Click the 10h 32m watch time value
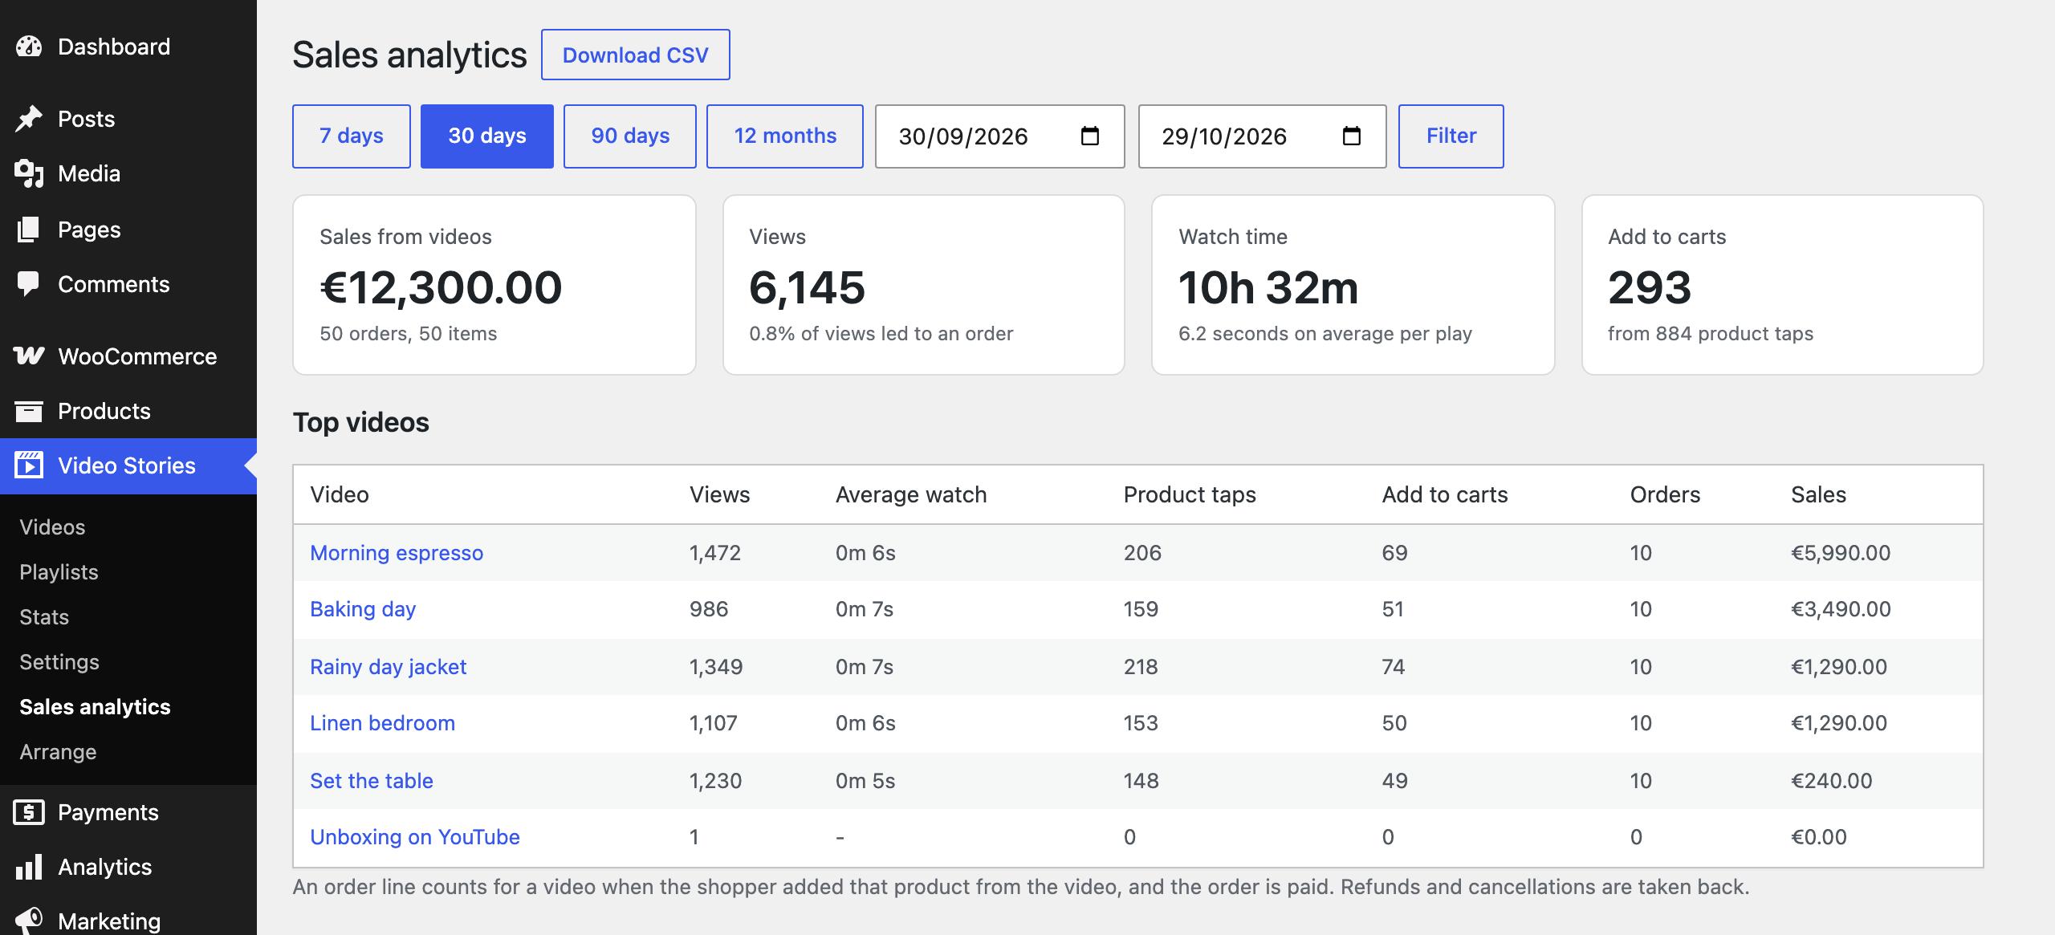 coord(1268,287)
